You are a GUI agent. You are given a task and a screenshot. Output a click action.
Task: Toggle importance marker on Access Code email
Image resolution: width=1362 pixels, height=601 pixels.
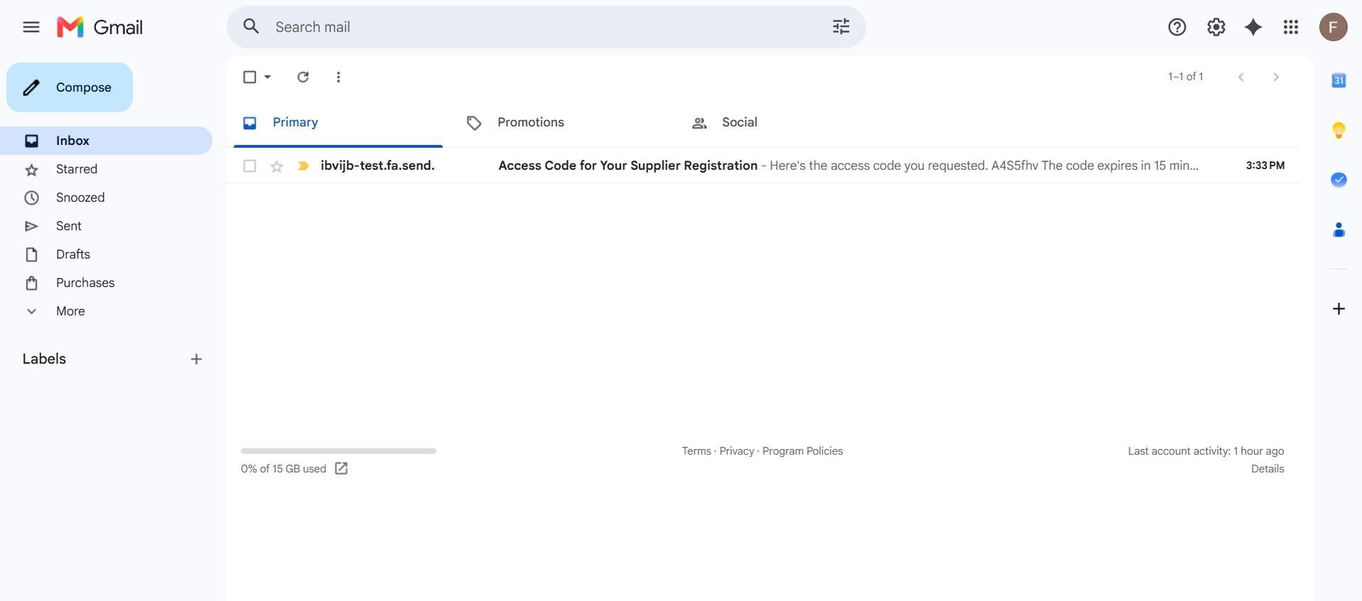point(303,166)
